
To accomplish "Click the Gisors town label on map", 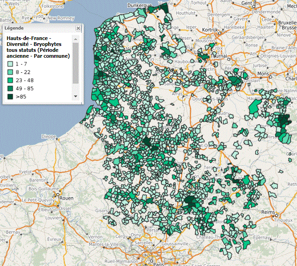I will [x=102, y=211].
